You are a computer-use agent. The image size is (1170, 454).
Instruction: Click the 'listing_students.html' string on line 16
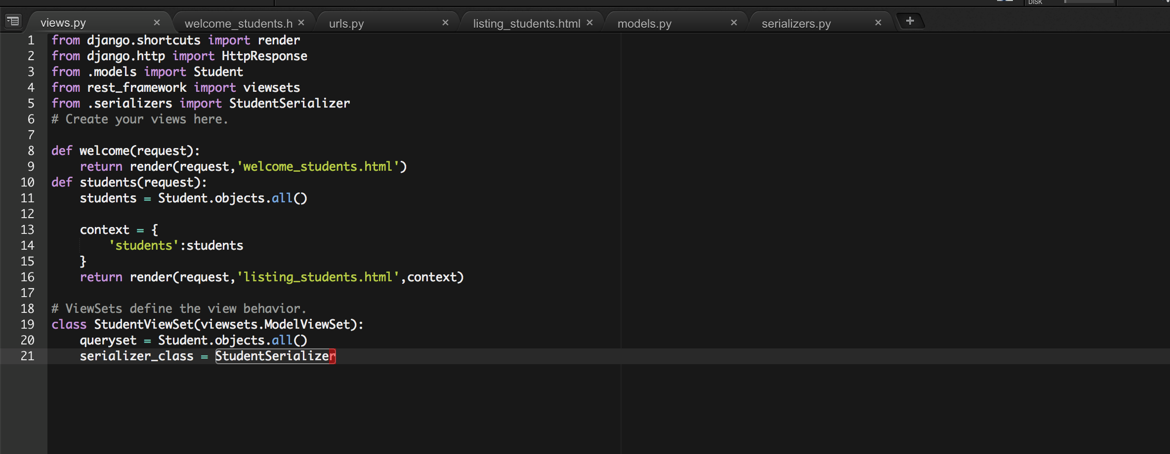pos(318,277)
